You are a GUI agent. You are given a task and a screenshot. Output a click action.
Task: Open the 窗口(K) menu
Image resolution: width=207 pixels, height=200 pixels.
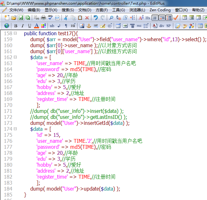coord(181,10)
